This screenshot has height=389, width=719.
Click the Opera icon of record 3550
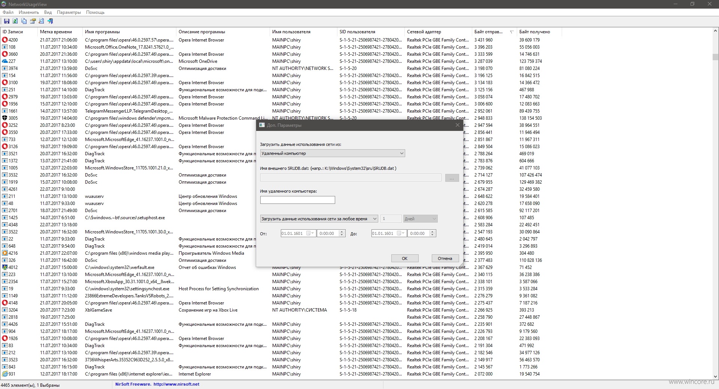(x=5, y=132)
